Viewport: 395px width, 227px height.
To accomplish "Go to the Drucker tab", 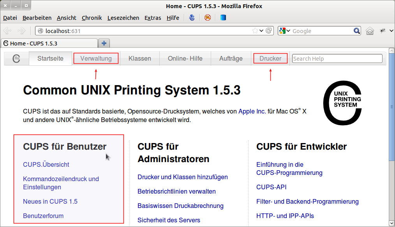I will [x=270, y=59].
